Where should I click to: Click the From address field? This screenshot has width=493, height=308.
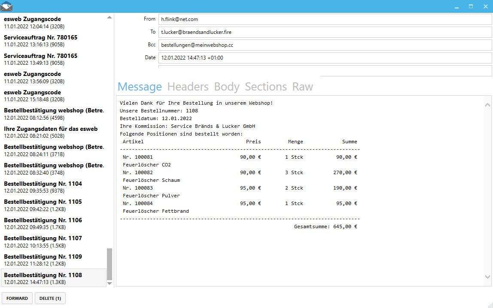325,19
